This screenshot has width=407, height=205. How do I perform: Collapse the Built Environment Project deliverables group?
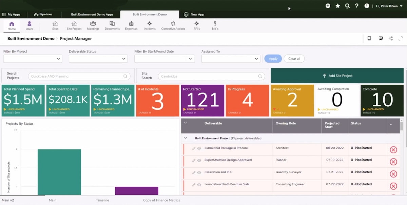point(186,138)
